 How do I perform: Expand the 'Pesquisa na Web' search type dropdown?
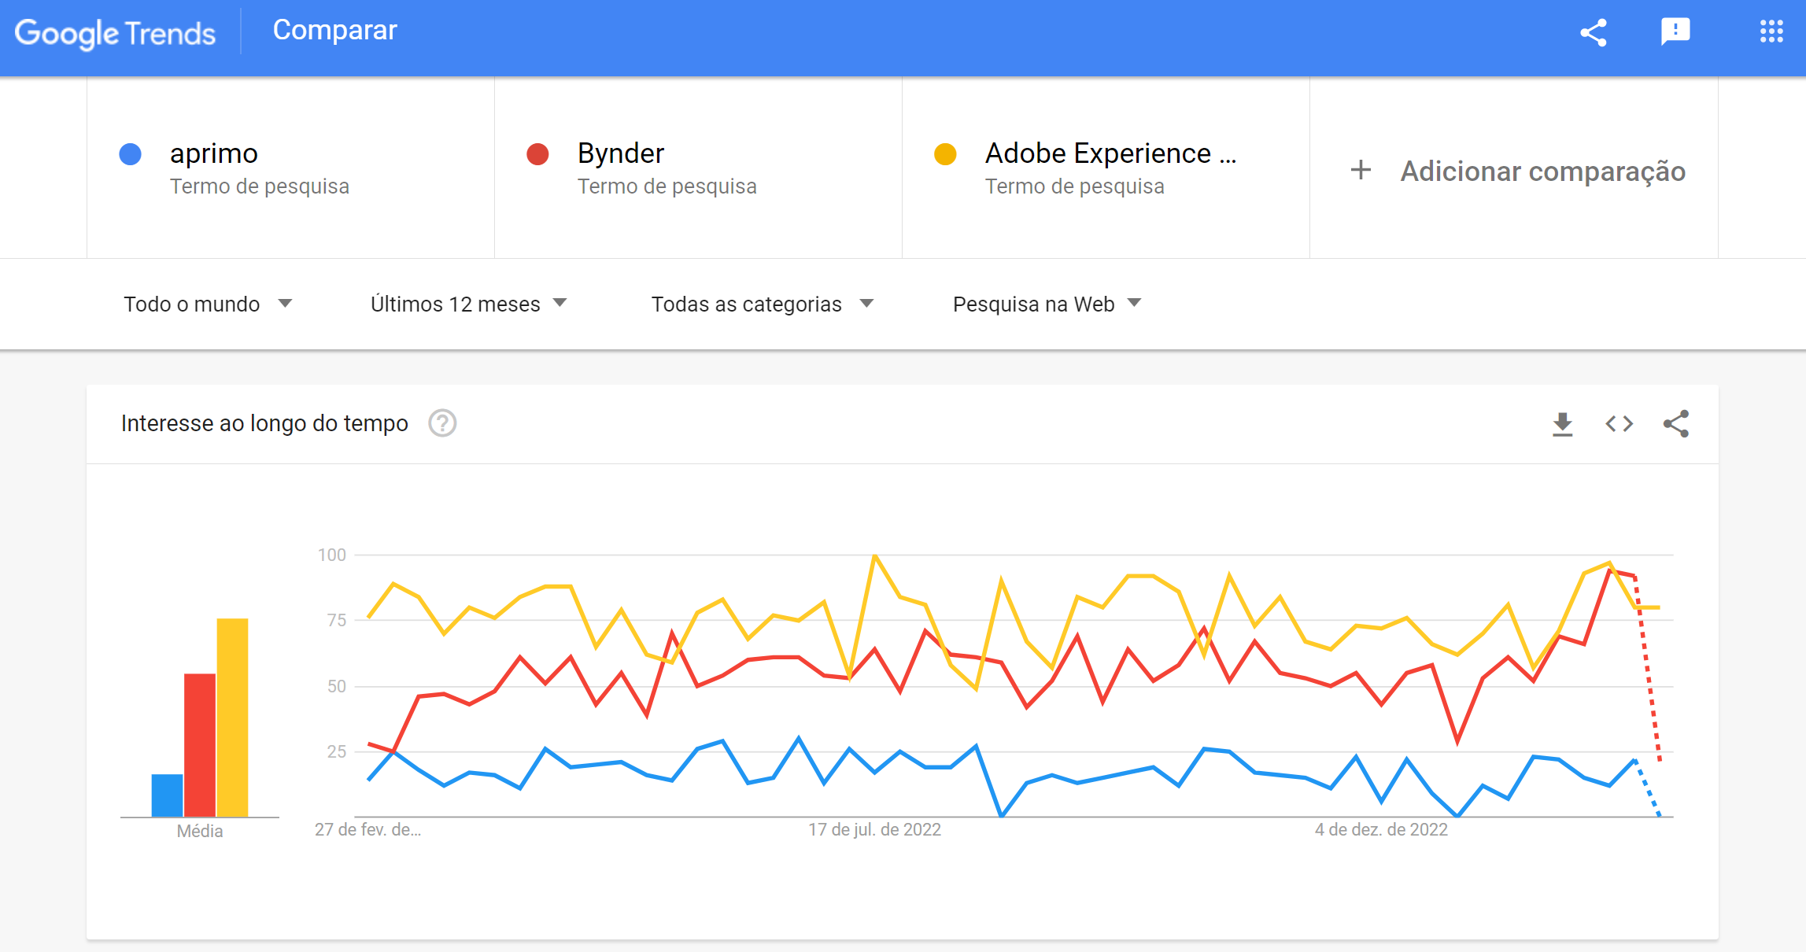click(x=1046, y=304)
